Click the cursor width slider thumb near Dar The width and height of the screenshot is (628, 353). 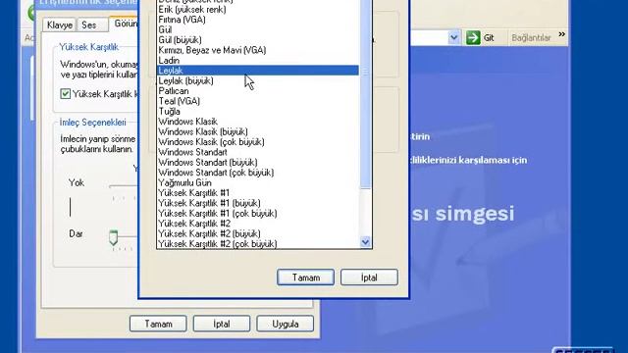coord(114,237)
